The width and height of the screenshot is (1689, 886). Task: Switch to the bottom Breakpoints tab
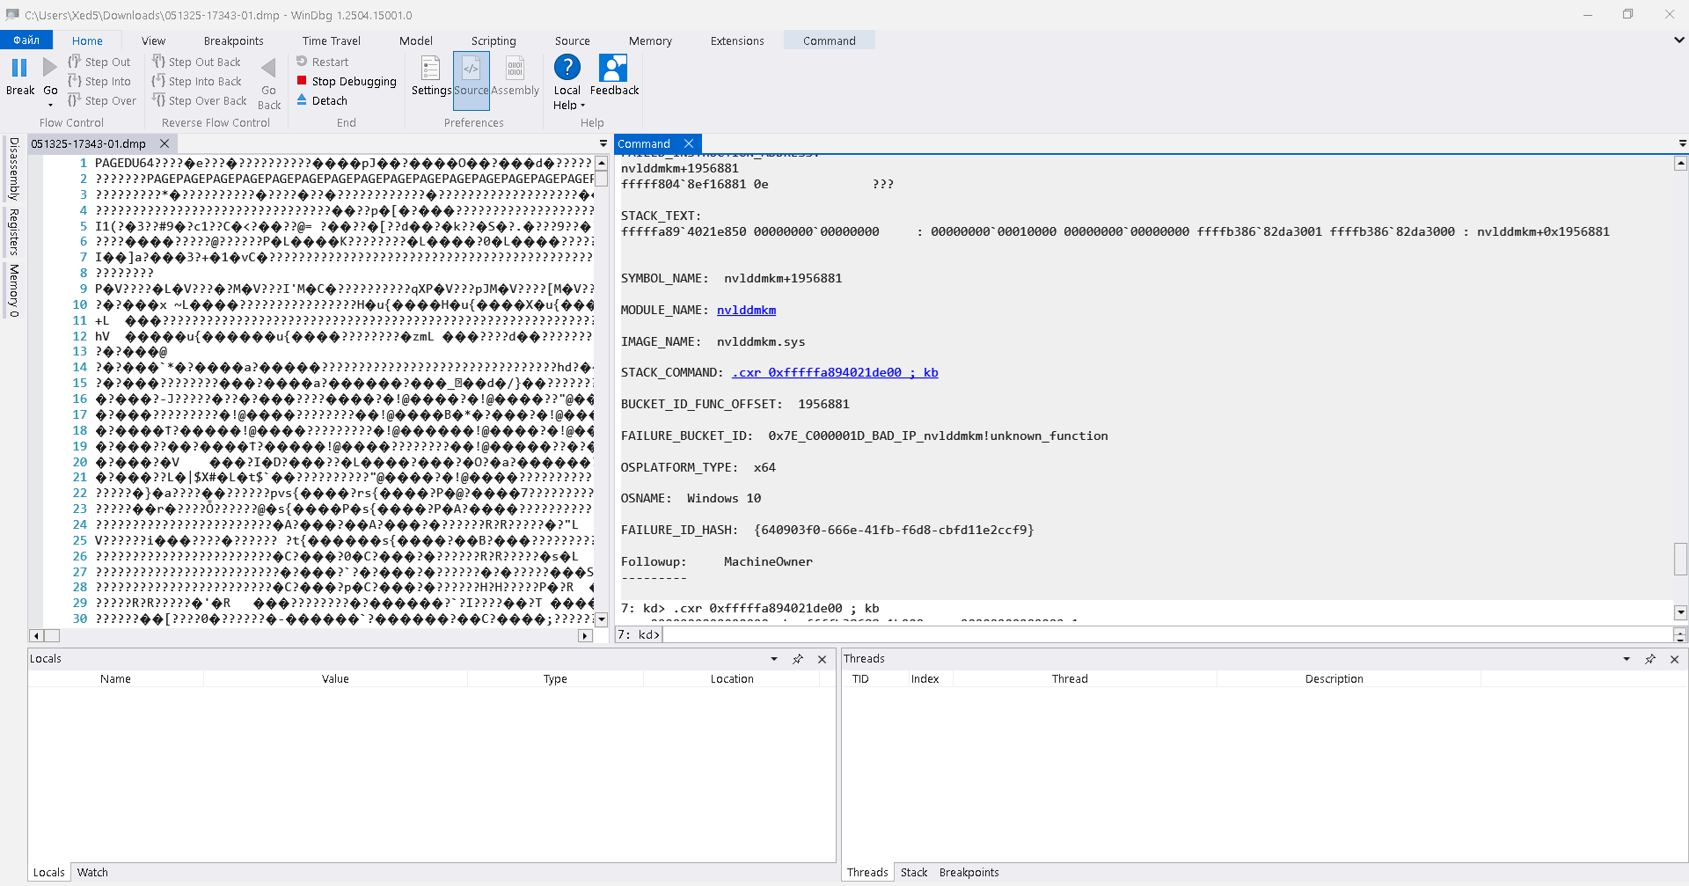(969, 872)
